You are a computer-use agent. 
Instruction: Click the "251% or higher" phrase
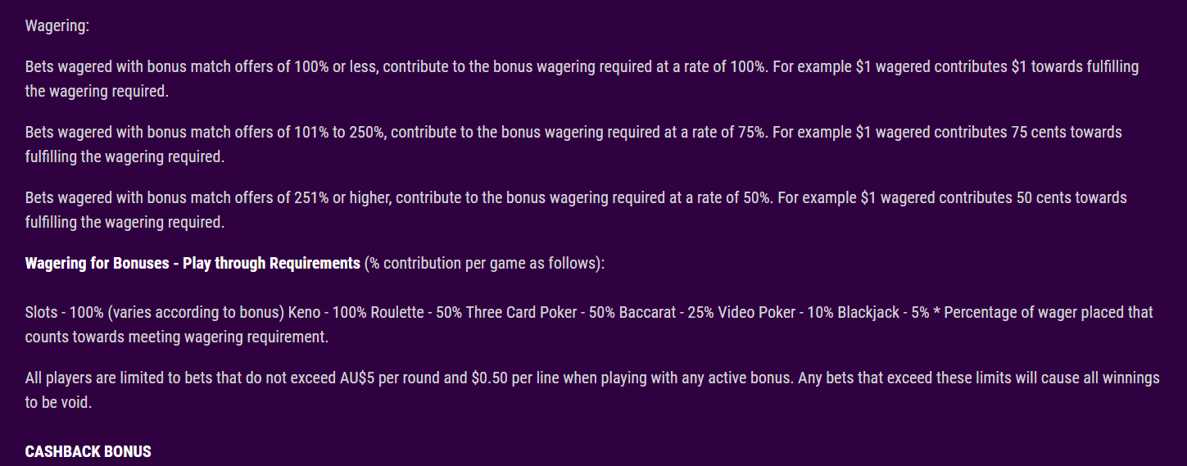(x=342, y=197)
